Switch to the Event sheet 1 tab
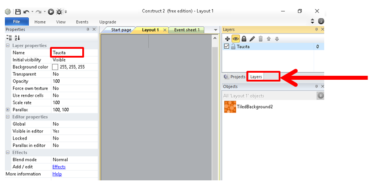The height and width of the screenshot is (183, 372). pos(186,30)
